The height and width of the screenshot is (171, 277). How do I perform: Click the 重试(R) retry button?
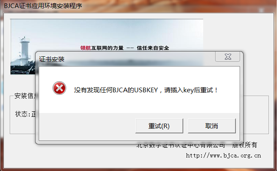point(159,126)
